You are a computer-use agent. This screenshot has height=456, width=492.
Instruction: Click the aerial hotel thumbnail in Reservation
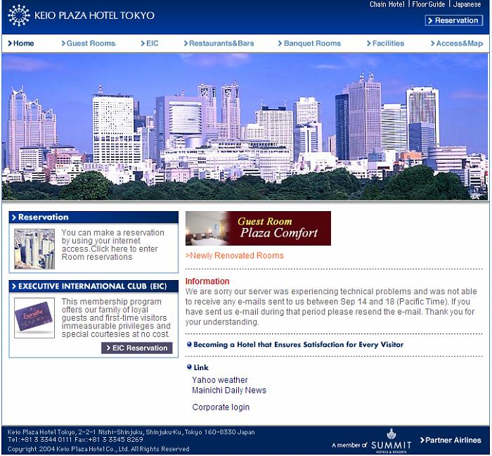[34, 249]
